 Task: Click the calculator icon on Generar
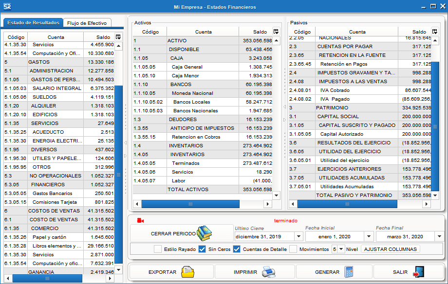click(x=349, y=272)
